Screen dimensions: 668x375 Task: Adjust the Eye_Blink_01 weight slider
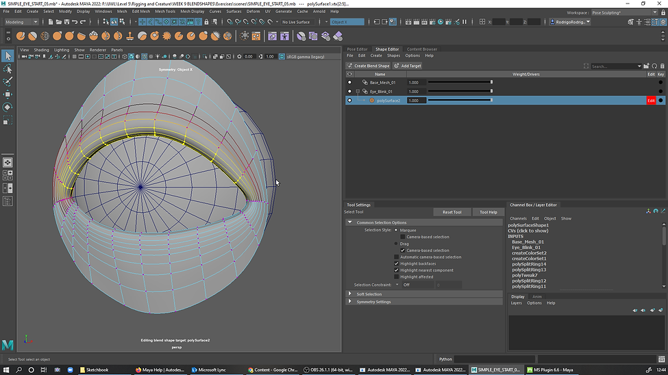point(460,91)
